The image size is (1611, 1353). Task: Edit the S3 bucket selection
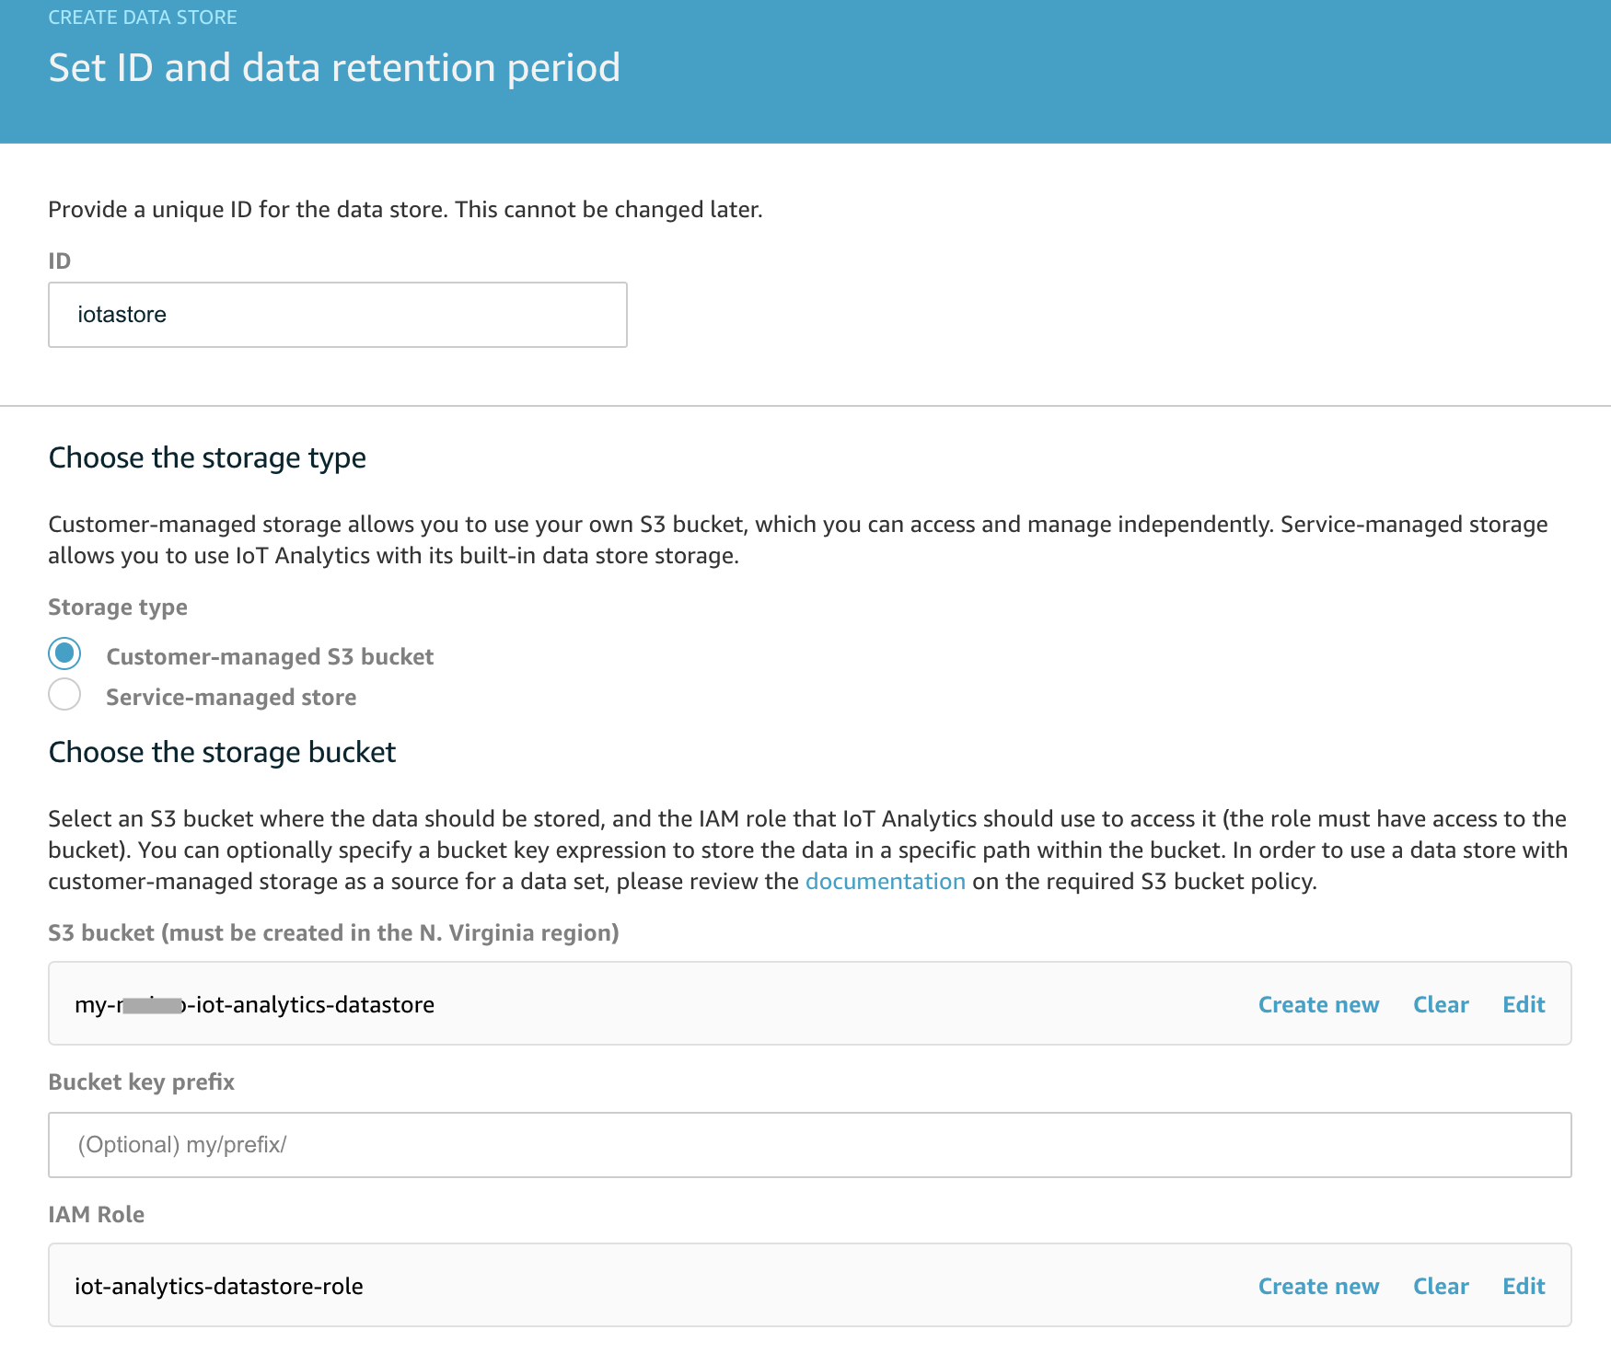click(1524, 1004)
